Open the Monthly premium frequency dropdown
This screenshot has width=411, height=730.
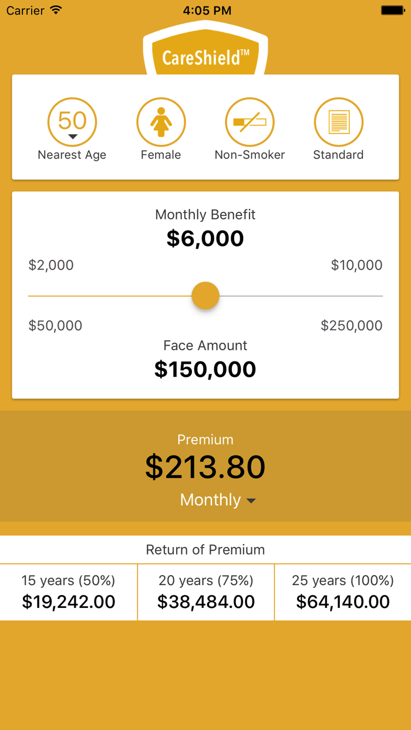(218, 500)
